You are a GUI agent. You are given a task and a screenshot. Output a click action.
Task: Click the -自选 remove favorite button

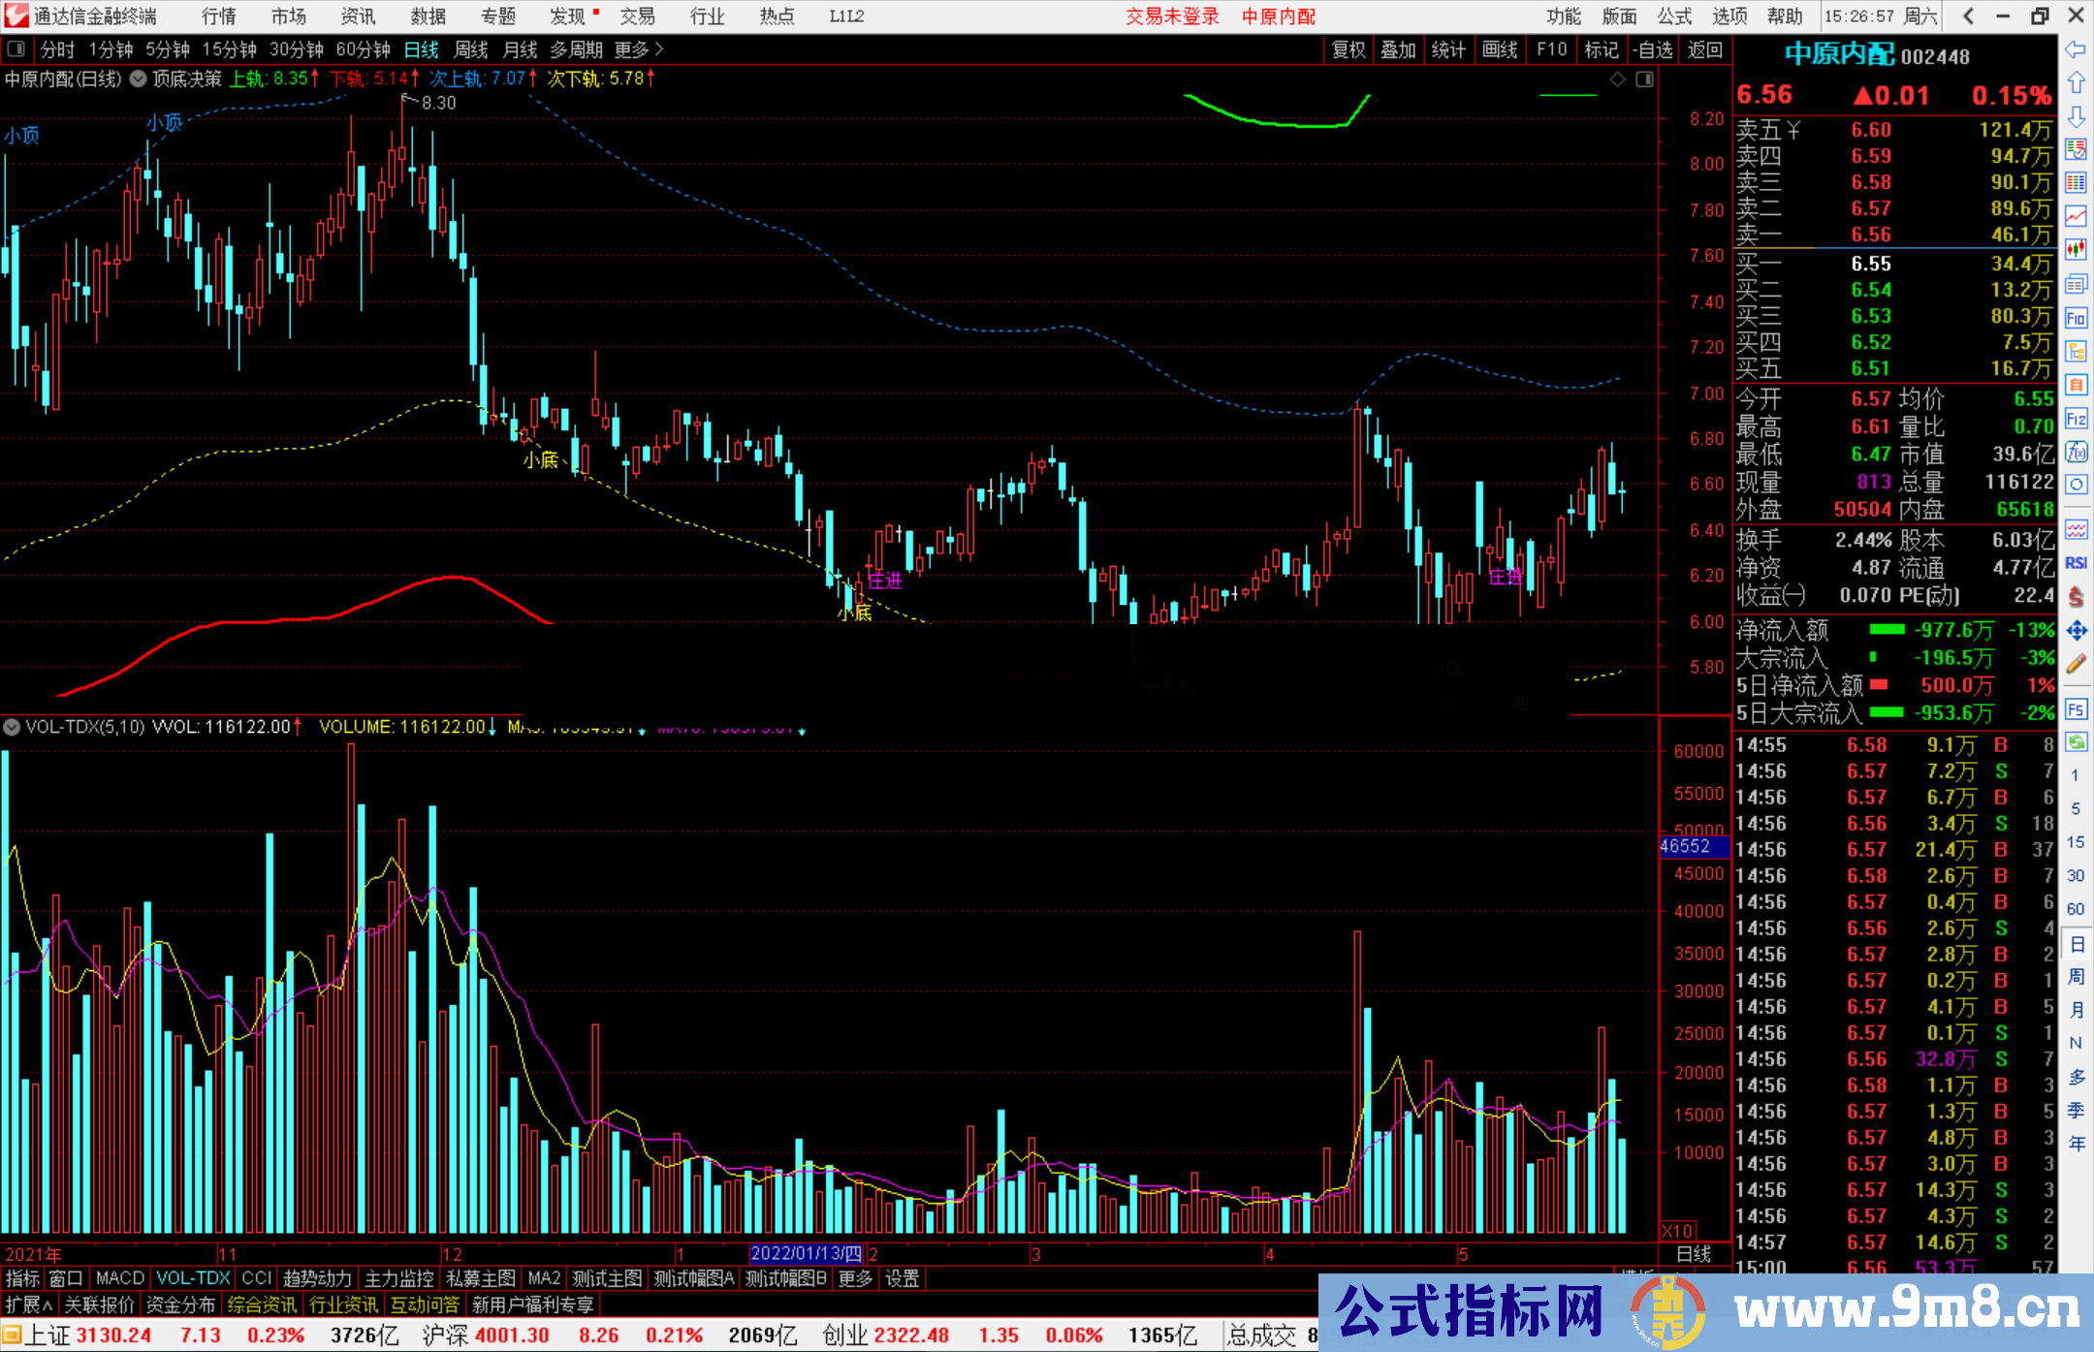(x=1653, y=49)
